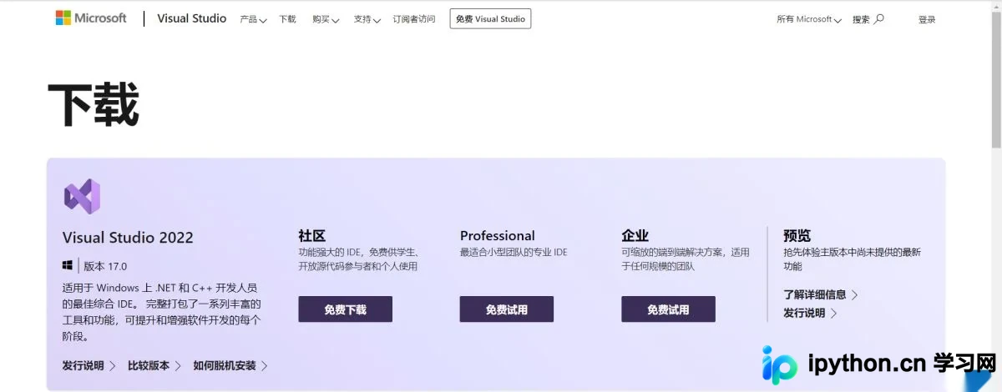Open the Visual Studio home link
The width and height of the screenshot is (1002, 392).
191,18
